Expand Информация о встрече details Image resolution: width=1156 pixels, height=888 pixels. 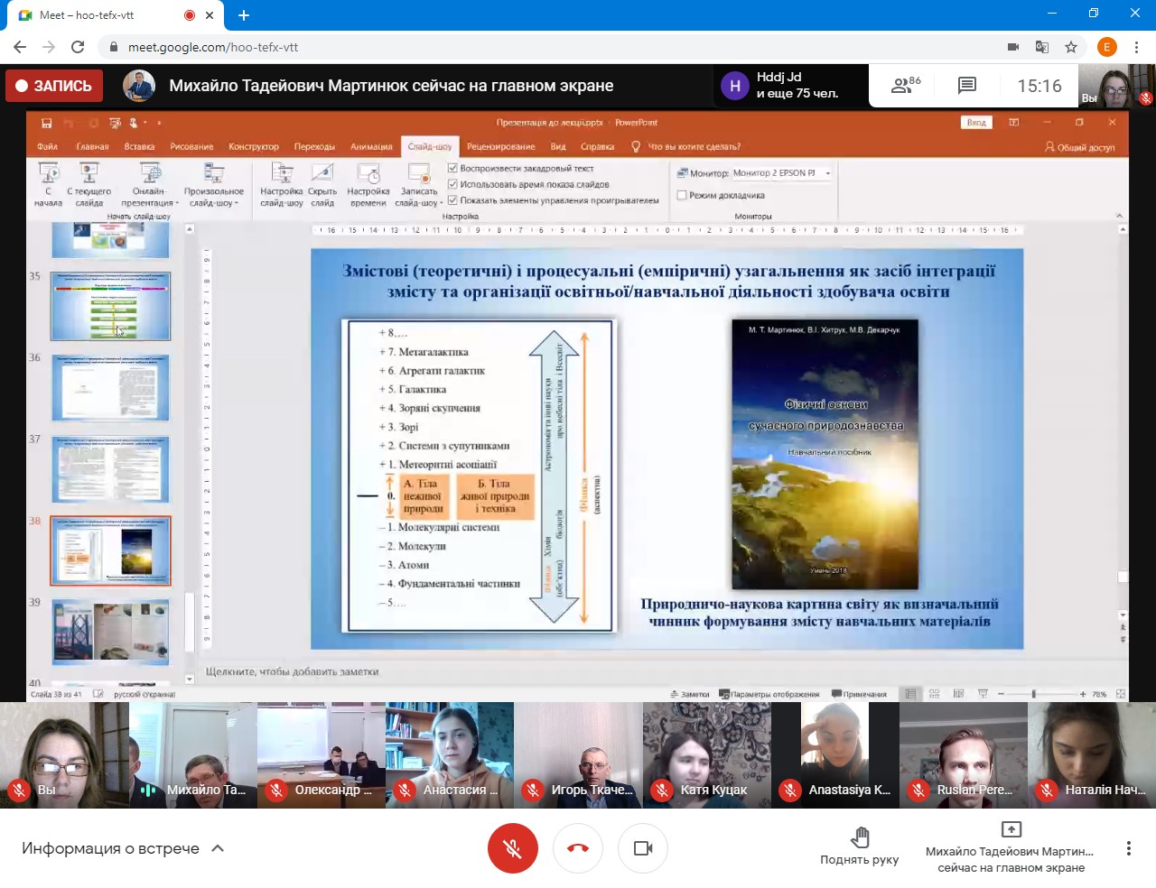tap(123, 848)
